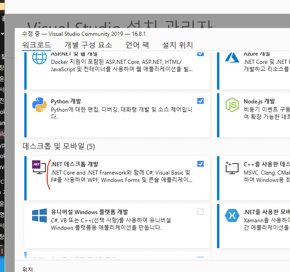Click the 유니버설 Windows 플랫폼 logo icon
The height and width of the screenshot is (272, 290).
39,215
